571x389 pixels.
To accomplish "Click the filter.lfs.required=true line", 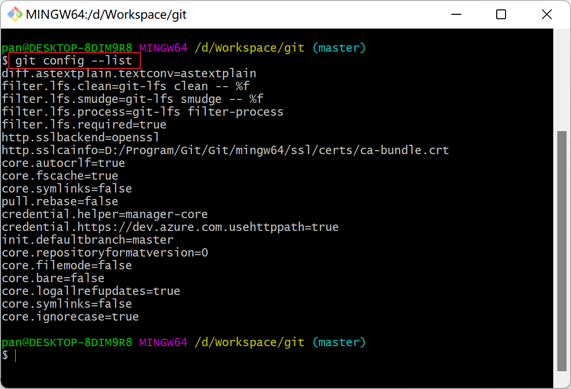I will 84,125.
